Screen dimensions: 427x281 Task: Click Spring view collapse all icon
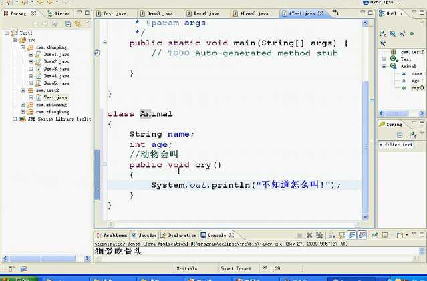click(400, 135)
